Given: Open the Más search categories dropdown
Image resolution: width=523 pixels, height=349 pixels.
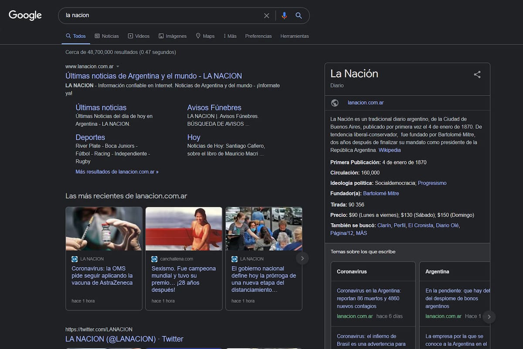Looking at the screenshot, I should [x=230, y=36].
